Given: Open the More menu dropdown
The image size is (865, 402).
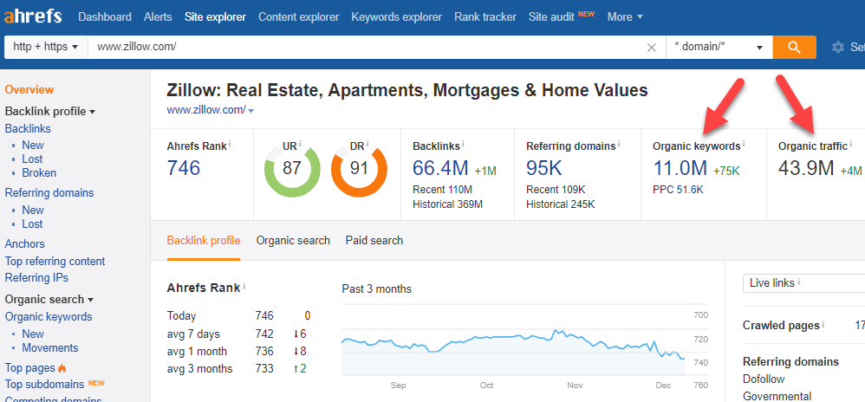Looking at the screenshot, I should (625, 17).
